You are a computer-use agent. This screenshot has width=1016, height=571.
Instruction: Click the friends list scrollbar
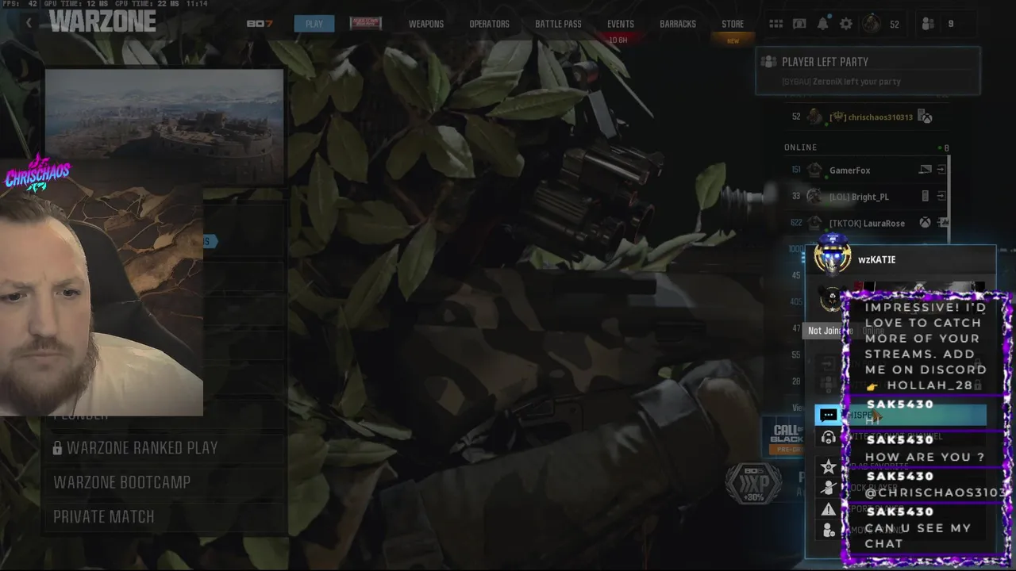tap(949, 198)
